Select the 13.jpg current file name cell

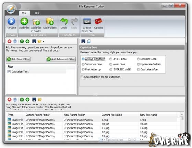coord(106,136)
